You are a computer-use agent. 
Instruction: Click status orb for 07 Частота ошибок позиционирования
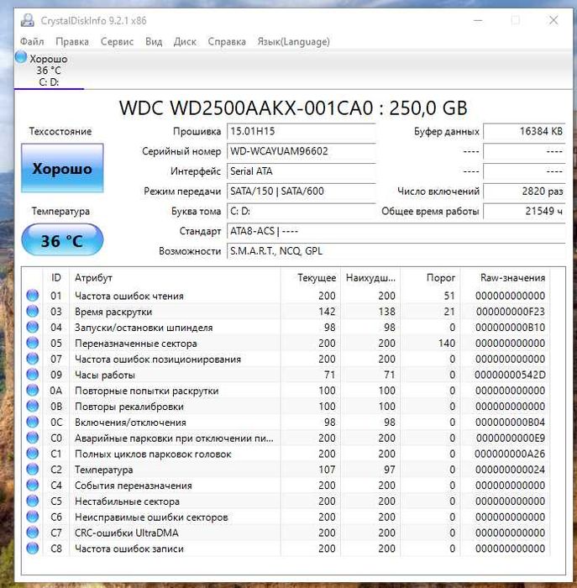33,359
